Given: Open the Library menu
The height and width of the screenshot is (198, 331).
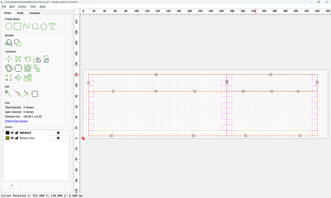Looking at the screenshot, I should (x=22, y=7).
